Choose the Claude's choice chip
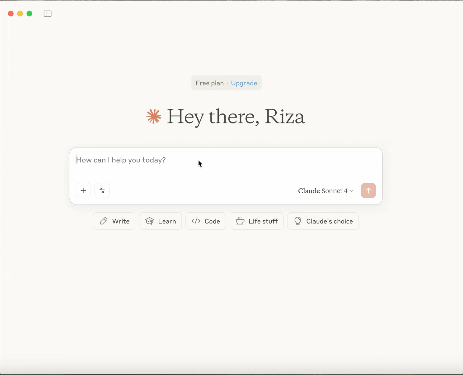463x375 pixels. coord(323,221)
